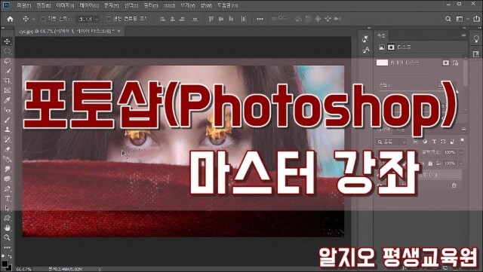Open the auto-select layer dropdown
483x272 pixels.
[x=88, y=19]
